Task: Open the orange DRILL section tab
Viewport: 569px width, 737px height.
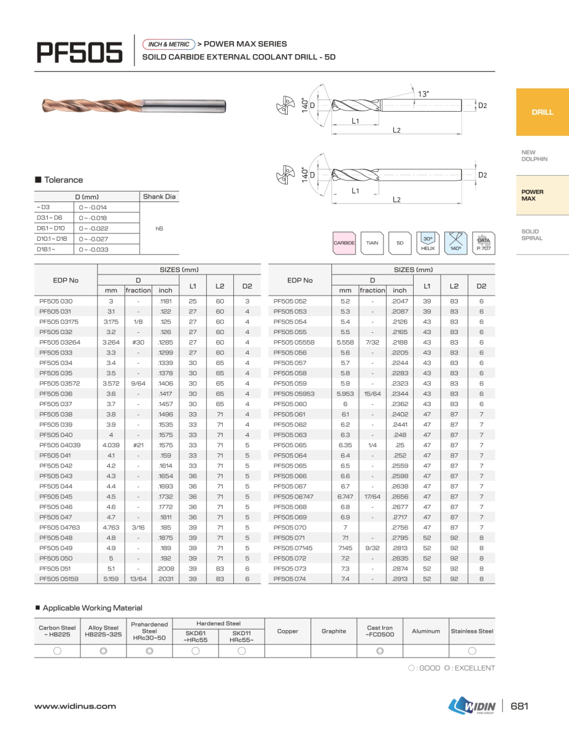Action: tap(542, 112)
